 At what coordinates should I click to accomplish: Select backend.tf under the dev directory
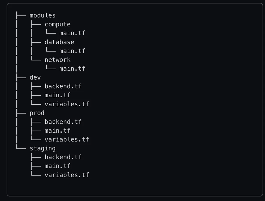[x=63, y=86]
